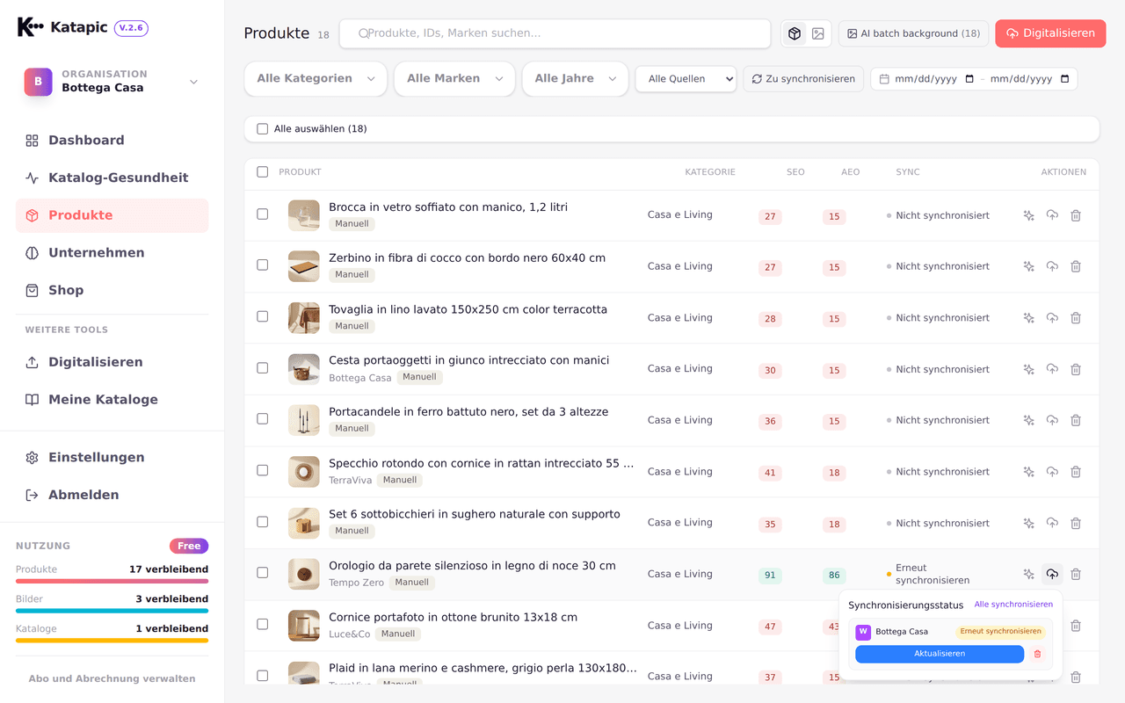1125x703 pixels.
Task: Delete the Tovaglia in lino lavato product
Action: [1076, 318]
